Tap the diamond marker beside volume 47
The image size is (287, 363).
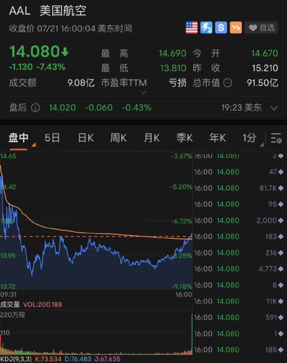[281, 172]
